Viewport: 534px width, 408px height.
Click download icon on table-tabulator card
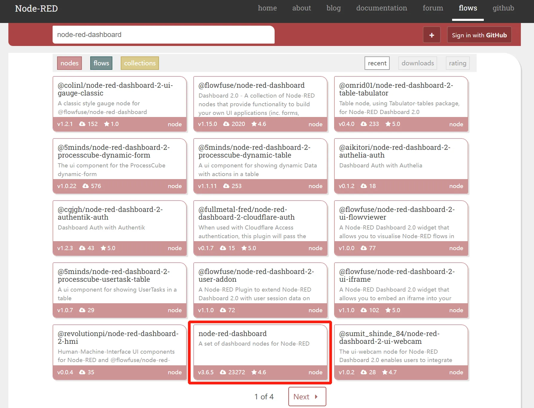click(x=364, y=124)
